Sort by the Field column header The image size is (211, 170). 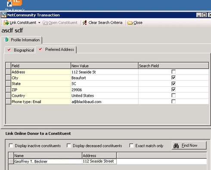pos(41,66)
